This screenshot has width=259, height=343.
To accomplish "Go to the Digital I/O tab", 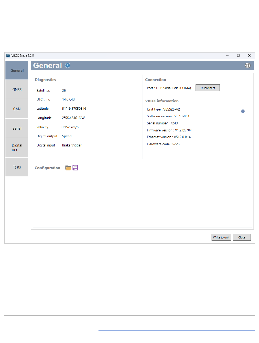I will pos(17,148).
